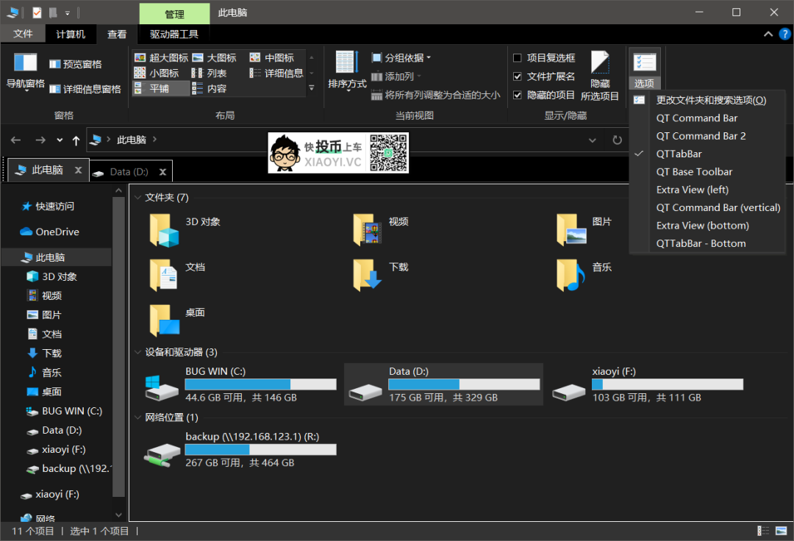Open the 文档 folder in content area
794x541 pixels.
177,276
